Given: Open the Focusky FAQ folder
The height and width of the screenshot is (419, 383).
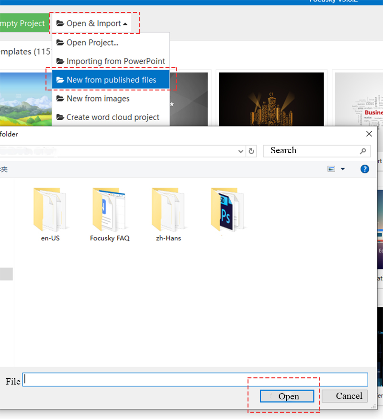Looking at the screenshot, I should pyautogui.click(x=109, y=211).
